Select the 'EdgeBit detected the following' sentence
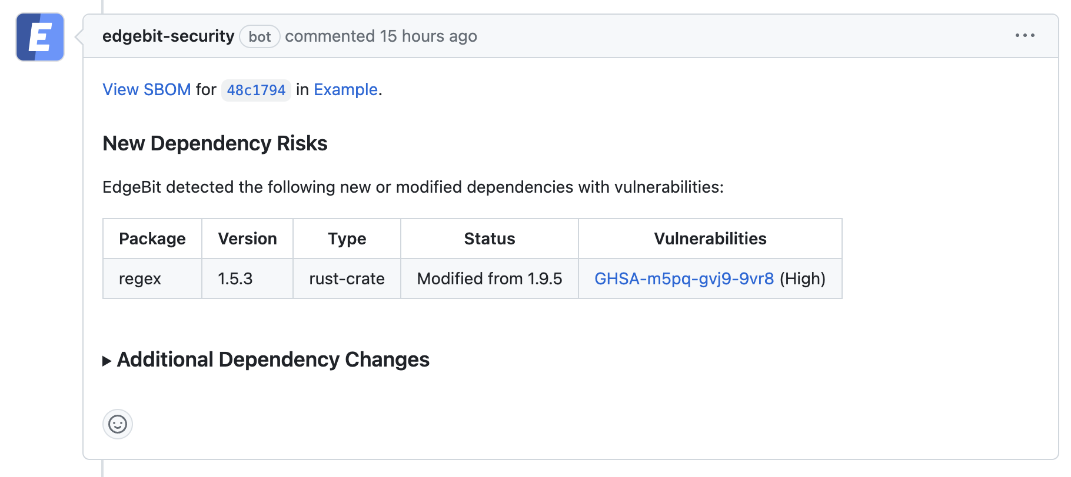 [413, 187]
